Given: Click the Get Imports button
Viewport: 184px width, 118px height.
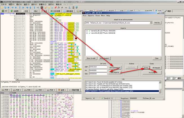Looking at the screenshot, I should pos(115,72).
